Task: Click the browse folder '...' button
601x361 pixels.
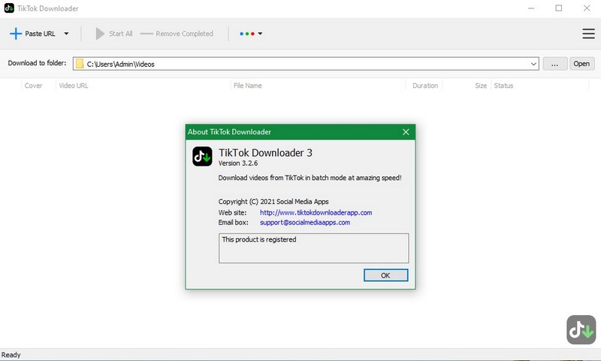Action: [x=554, y=64]
